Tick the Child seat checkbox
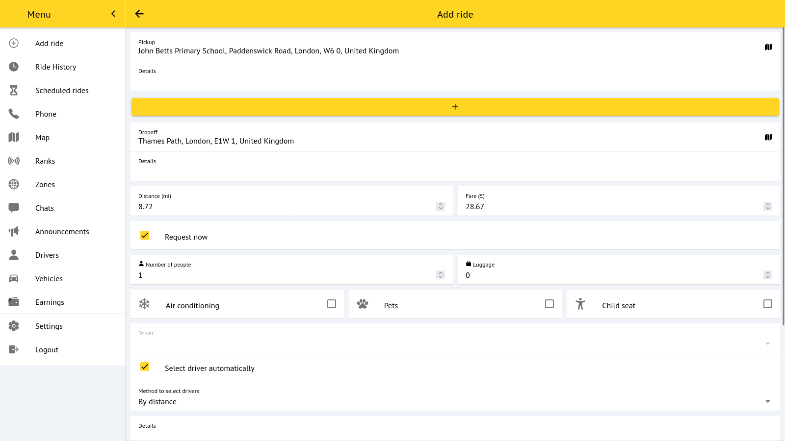Screen dimensions: 785x441 tap(768, 304)
